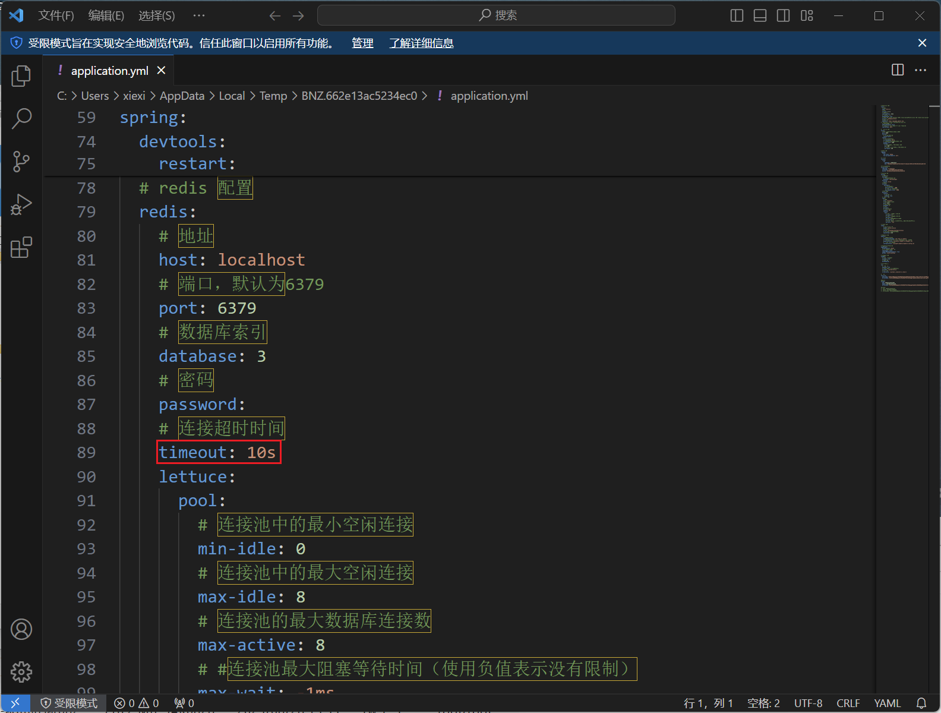
Task: Dismiss the restricted mode banner
Action: coord(922,43)
